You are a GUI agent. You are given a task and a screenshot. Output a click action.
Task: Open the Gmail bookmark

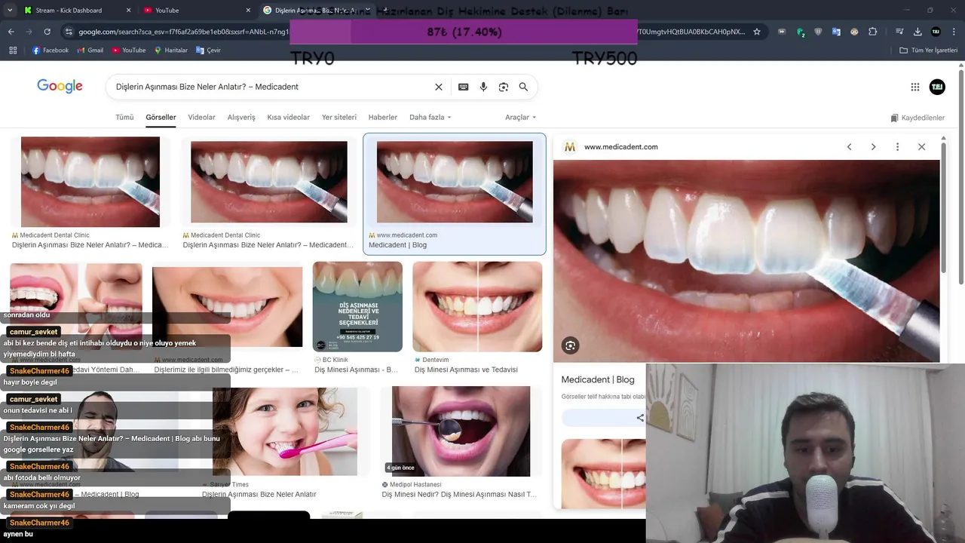[90, 51]
